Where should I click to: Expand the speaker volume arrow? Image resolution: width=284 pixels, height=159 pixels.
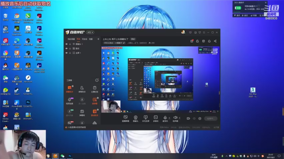180,118
